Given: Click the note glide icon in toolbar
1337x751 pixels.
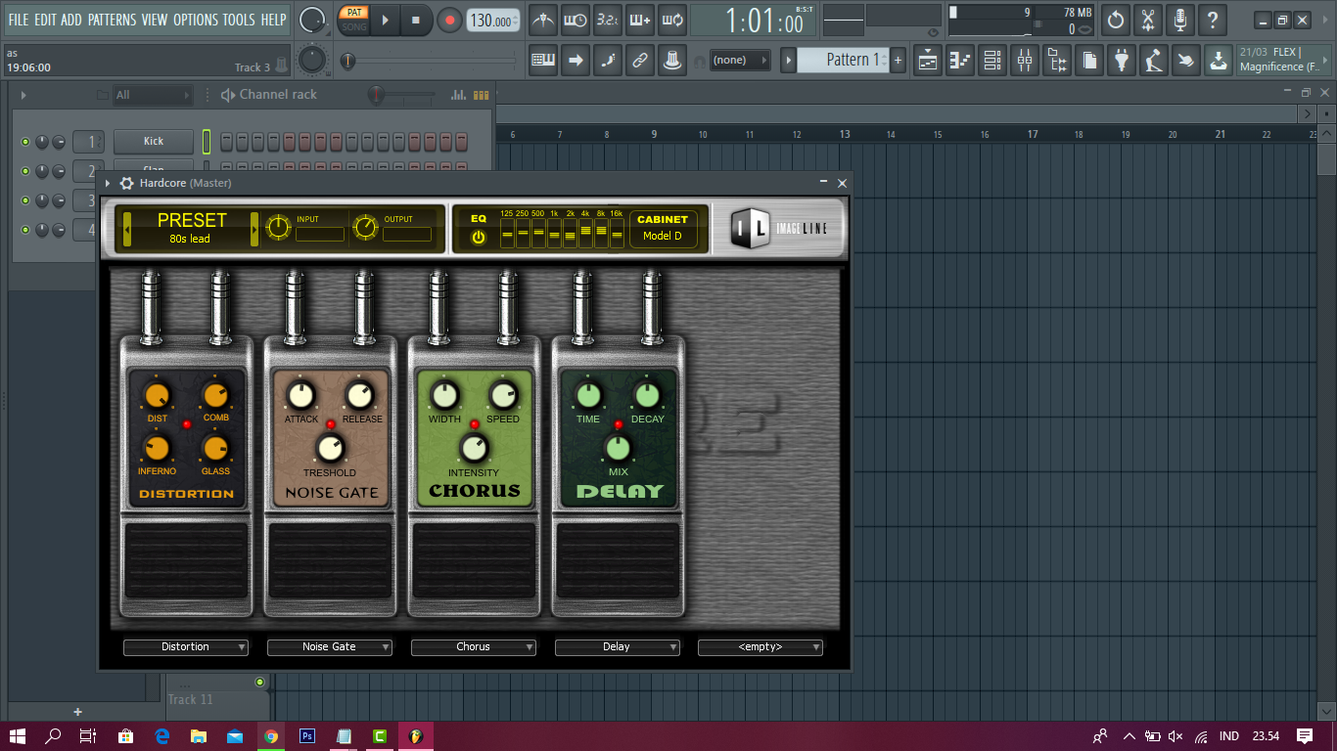Looking at the screenshot, I should tap(607, 61).
